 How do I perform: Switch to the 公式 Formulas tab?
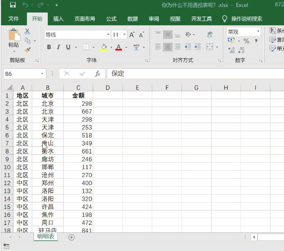(x=111, y=19)
